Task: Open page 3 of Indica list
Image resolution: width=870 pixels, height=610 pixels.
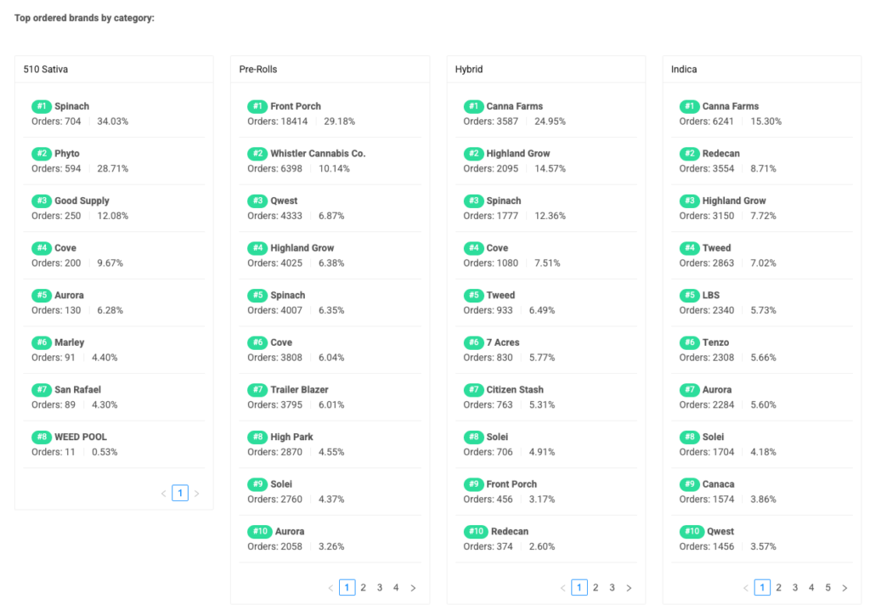Action: tap(795, 587)
